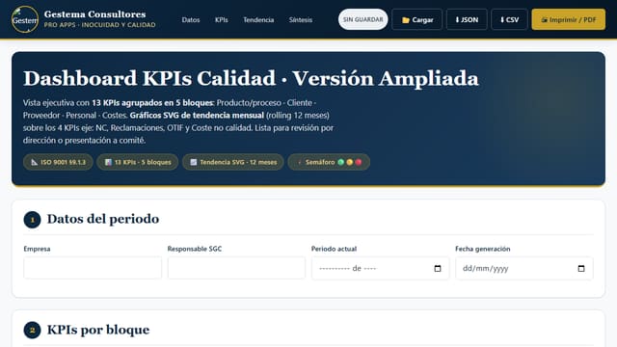
Task: Click the printer icon in Imprimir
Action: coord(545,19)
